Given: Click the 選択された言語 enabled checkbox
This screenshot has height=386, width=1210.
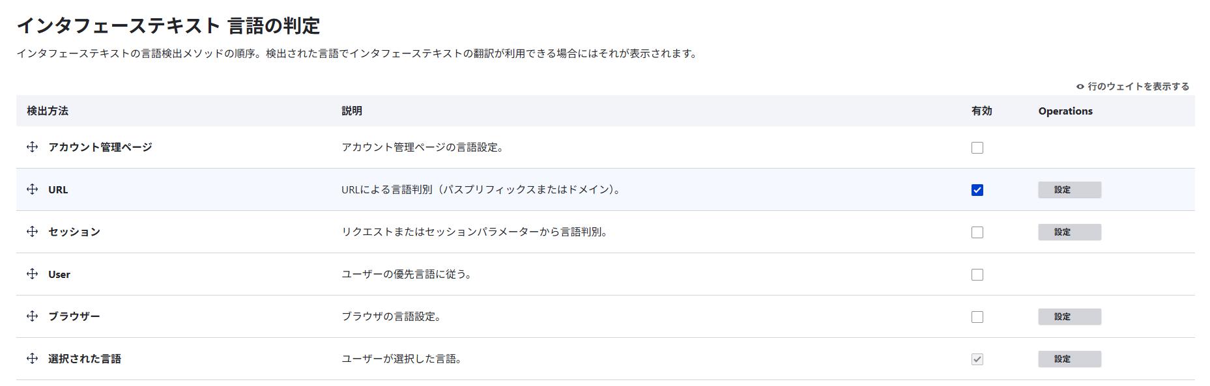Looking at the screenshot, I should tap(977, 359).
